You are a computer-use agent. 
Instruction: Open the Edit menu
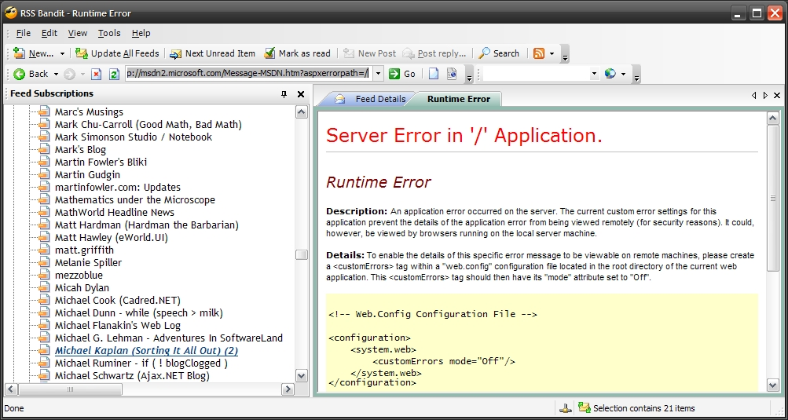(49, 33)
